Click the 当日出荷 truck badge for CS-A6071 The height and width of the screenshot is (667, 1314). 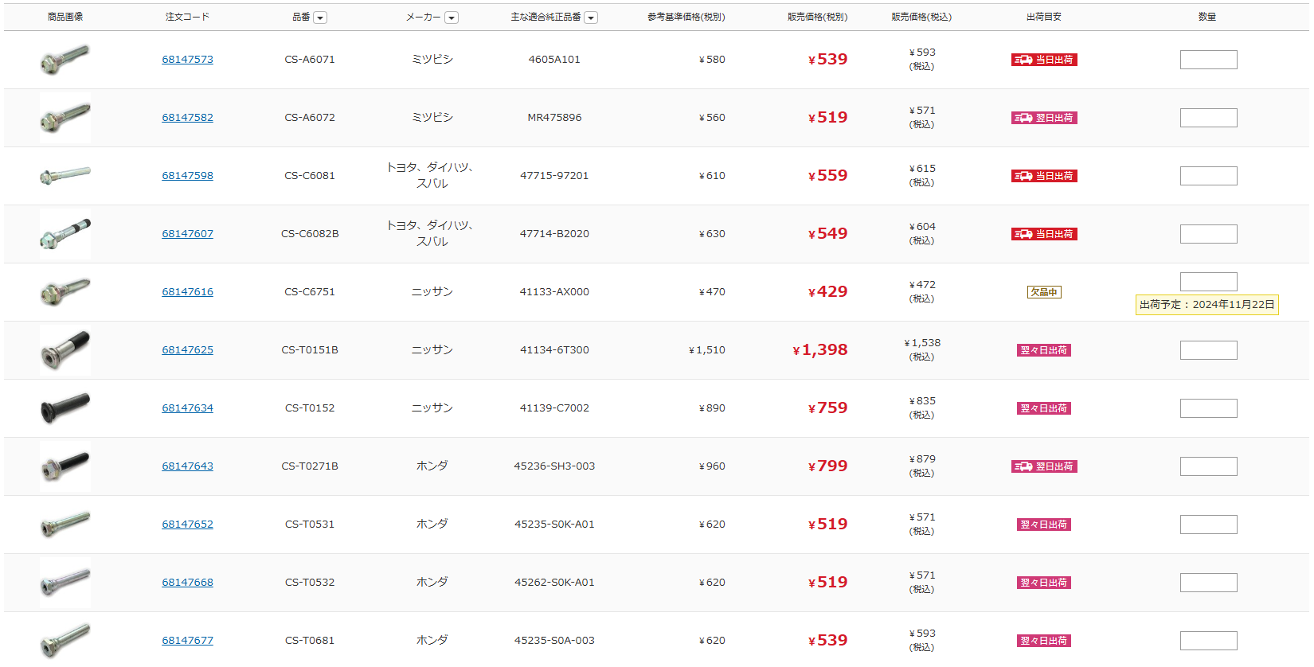[1044, 60]
